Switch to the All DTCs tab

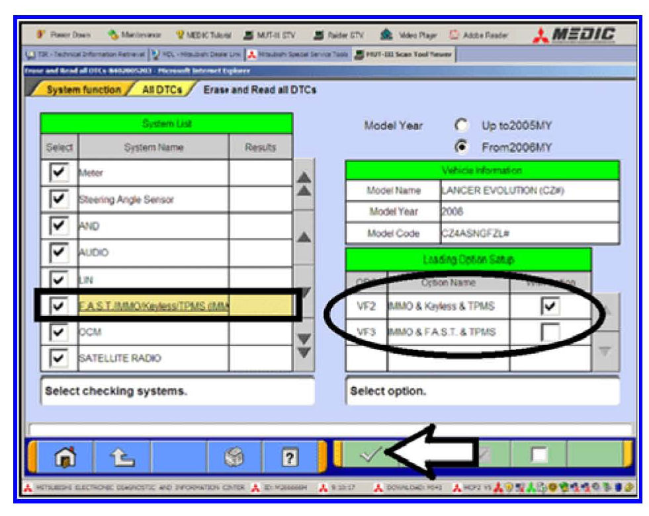pyautogui.click(x=161, y=90)
